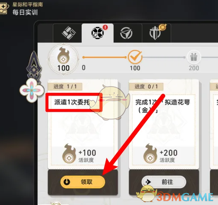Select the Daily Training tab with red alert
The image size is (218, 205).
(x=98, y=33)
